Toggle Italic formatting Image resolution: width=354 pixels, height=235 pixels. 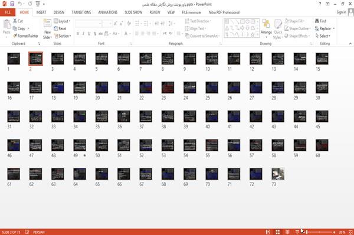click(x=83, y=34)
